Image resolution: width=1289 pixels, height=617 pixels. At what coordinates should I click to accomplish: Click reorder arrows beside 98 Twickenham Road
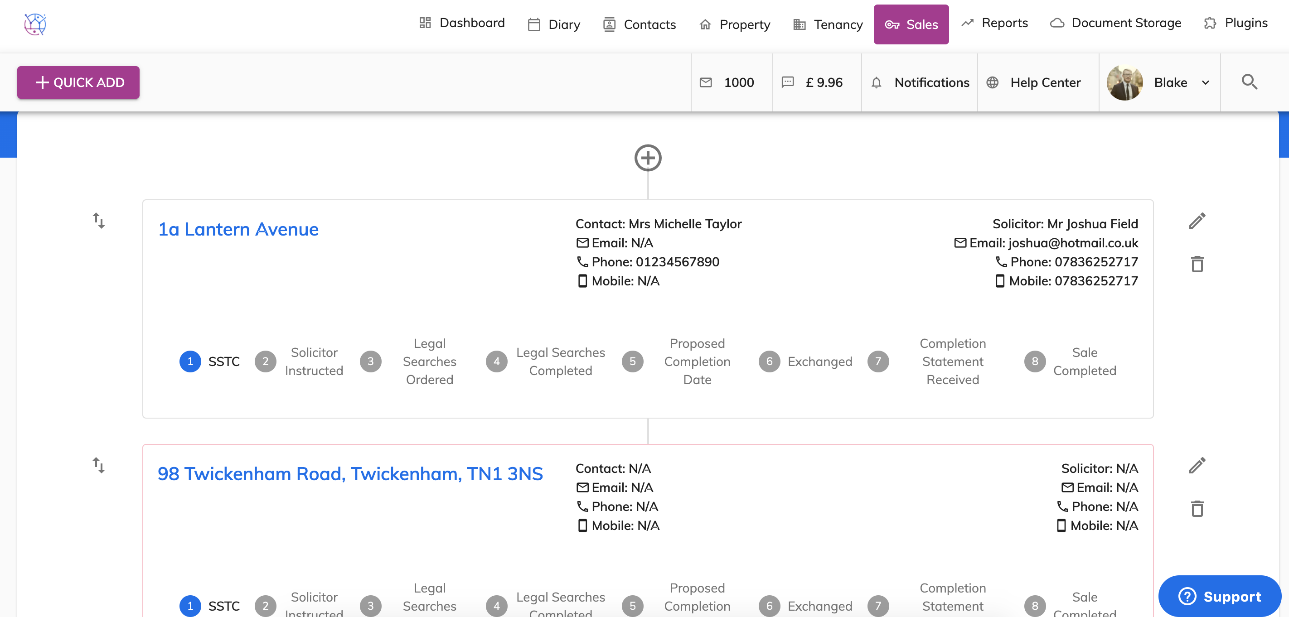coord(98,465)
